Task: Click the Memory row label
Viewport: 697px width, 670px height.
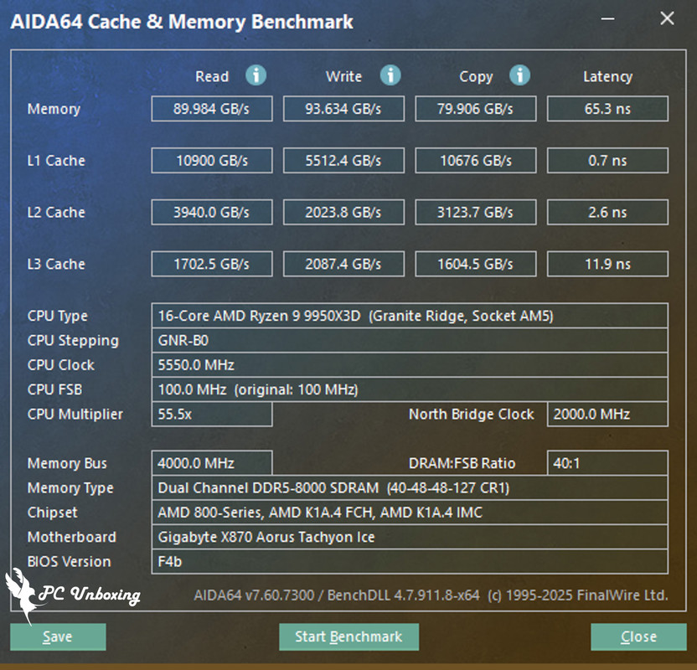Action: (x=54, y=110)
